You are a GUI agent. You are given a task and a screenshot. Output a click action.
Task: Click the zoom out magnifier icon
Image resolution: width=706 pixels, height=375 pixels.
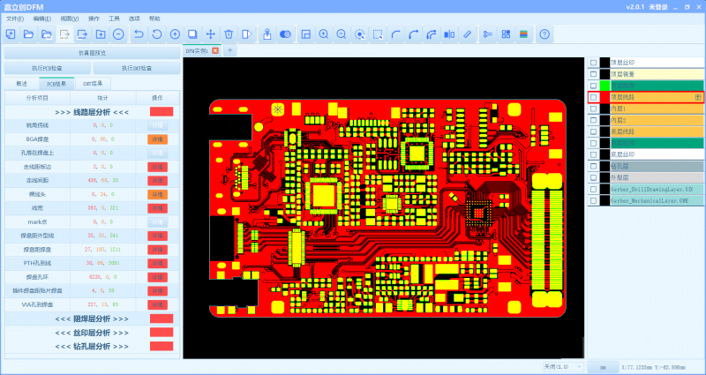[x=342, y=34]
